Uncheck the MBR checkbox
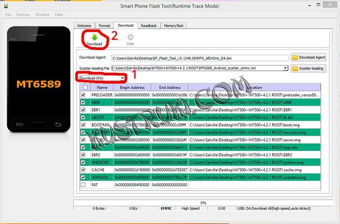Image resolution: width=340 pixels, height=224 pixels. (83, 102)
